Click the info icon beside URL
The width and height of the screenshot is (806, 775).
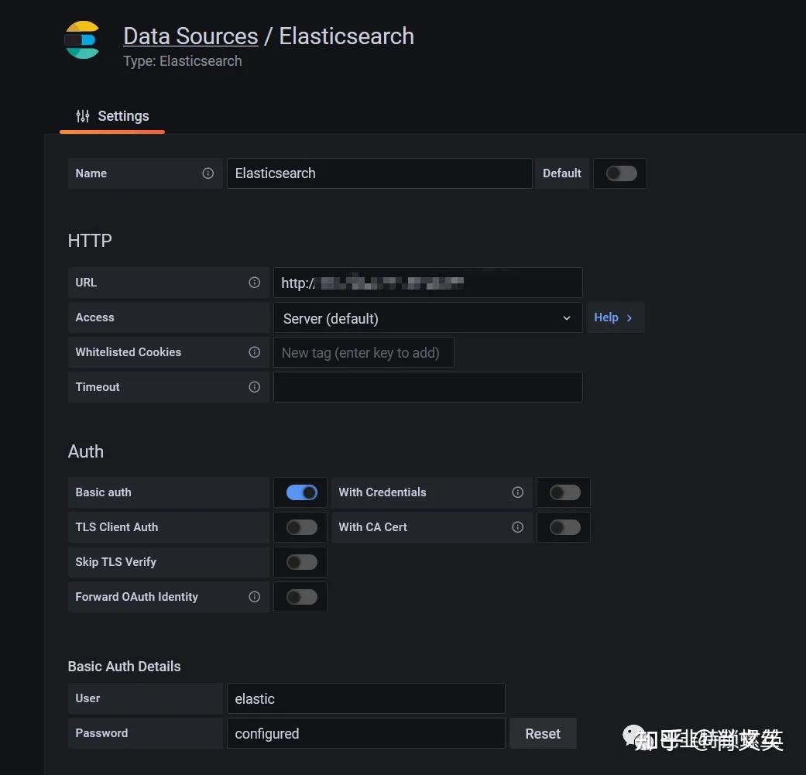click(254, 283)
